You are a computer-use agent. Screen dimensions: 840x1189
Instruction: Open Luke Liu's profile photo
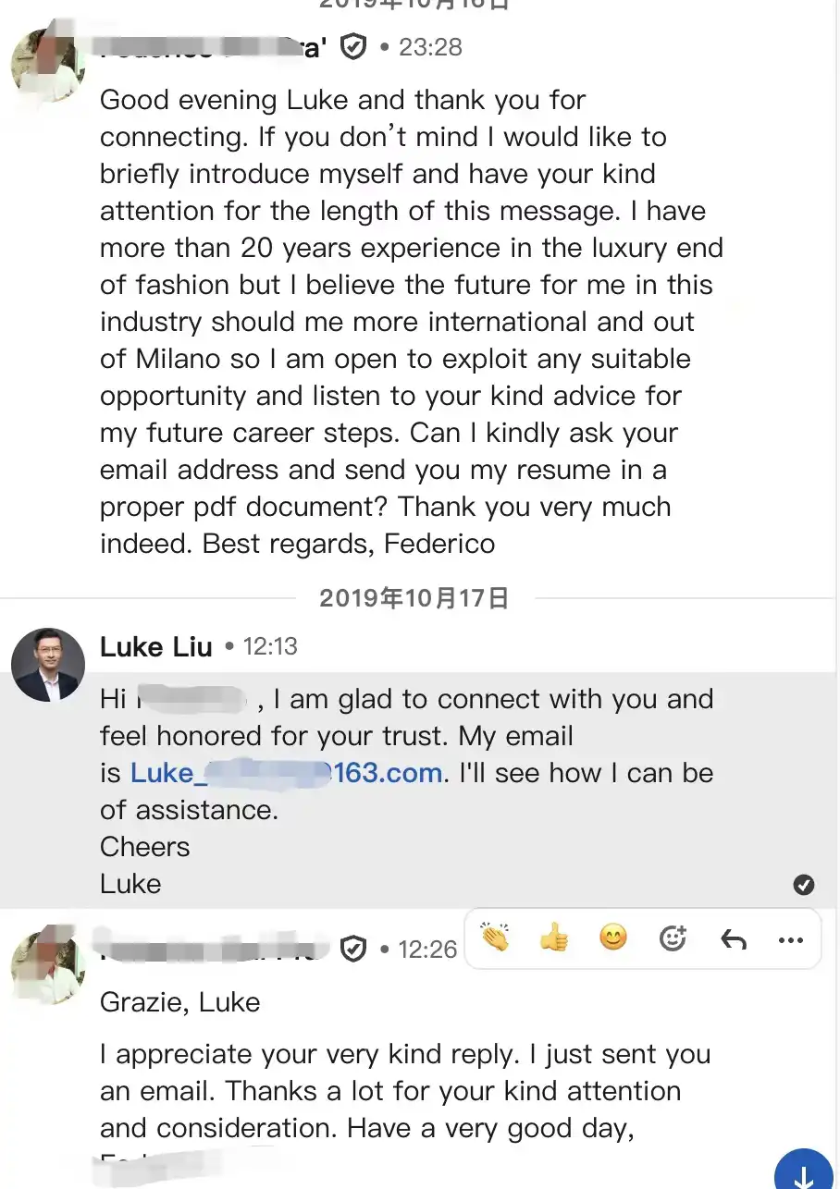pos(48,665)
